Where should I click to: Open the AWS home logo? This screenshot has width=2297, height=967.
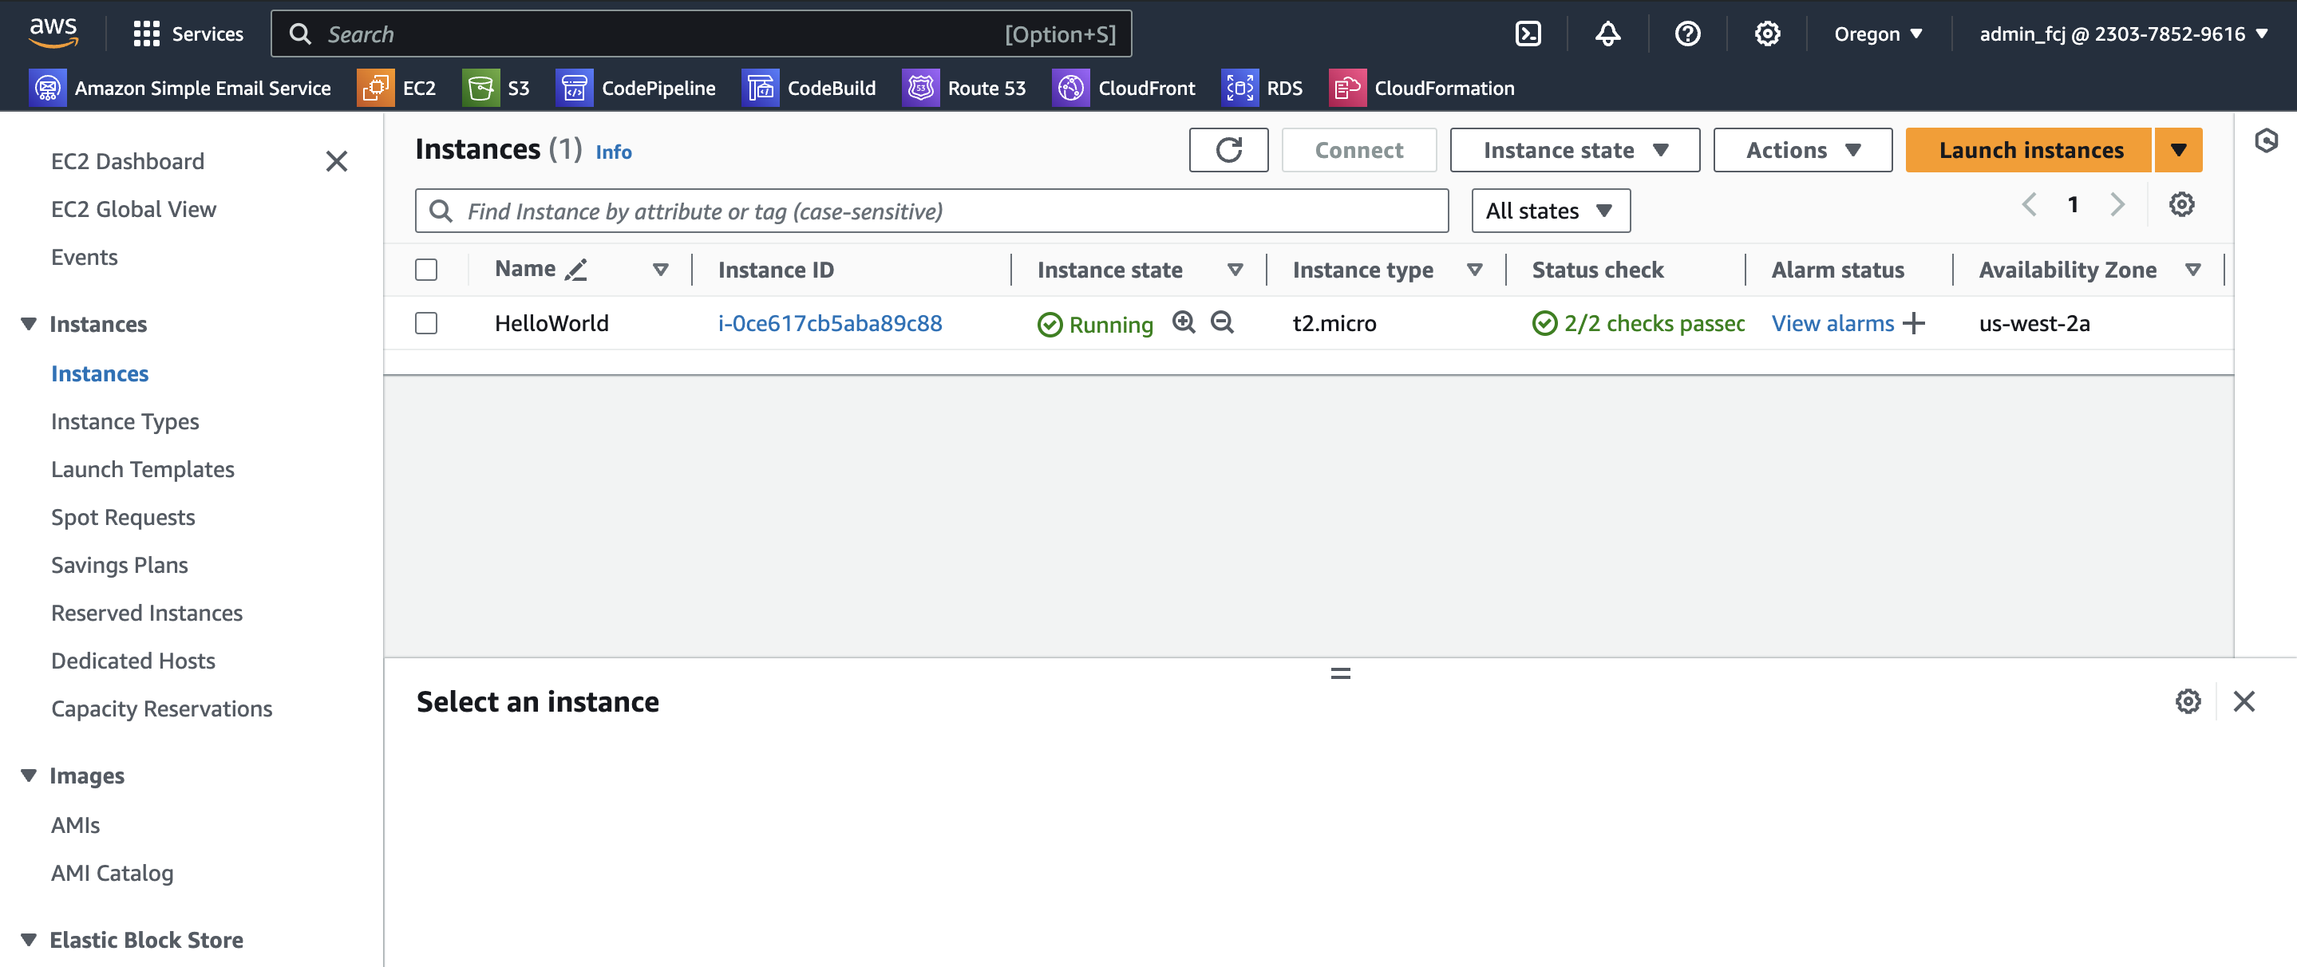(53, 33)
